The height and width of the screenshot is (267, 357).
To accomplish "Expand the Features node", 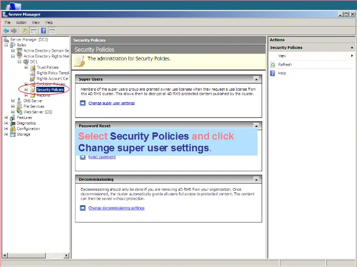I will pos(6,117).
